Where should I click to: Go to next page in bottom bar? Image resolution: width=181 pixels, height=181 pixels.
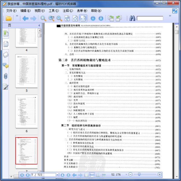[x=62, y=175]
